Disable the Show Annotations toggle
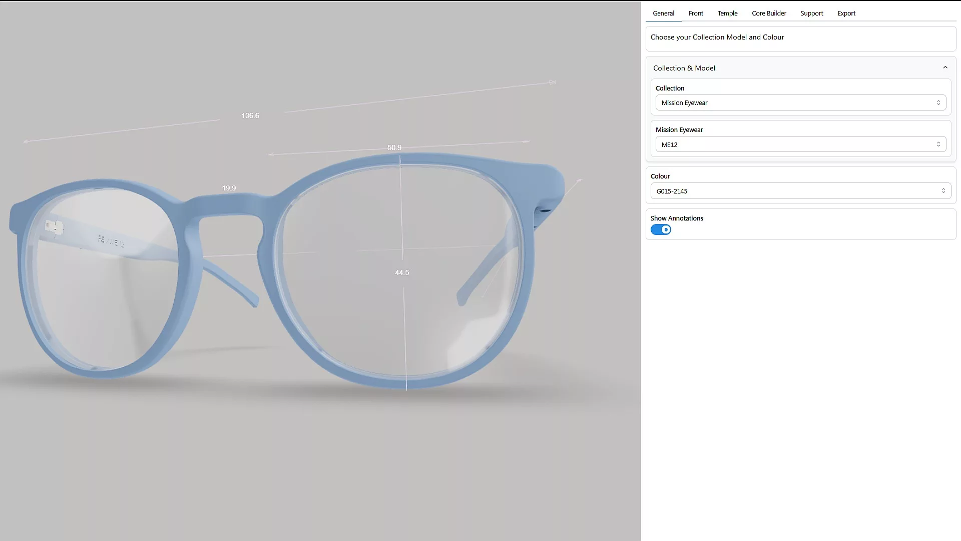The width and height of the screenshot is (961, 541). [x=660, y=230]
